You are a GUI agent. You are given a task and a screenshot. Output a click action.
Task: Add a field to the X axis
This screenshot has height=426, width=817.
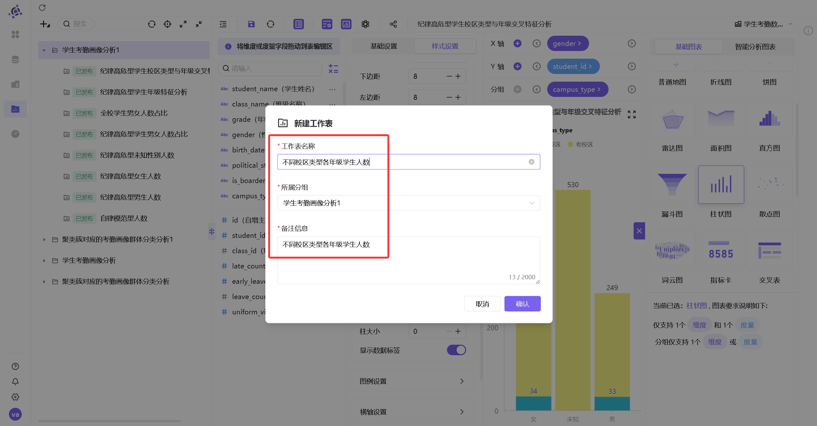(517, 43)
